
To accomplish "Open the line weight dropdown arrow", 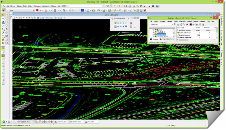I will click(x=60, y=10).
